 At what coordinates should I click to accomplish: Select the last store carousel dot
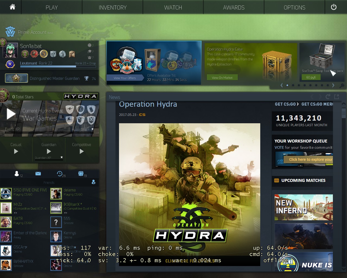tap(328, 85)
